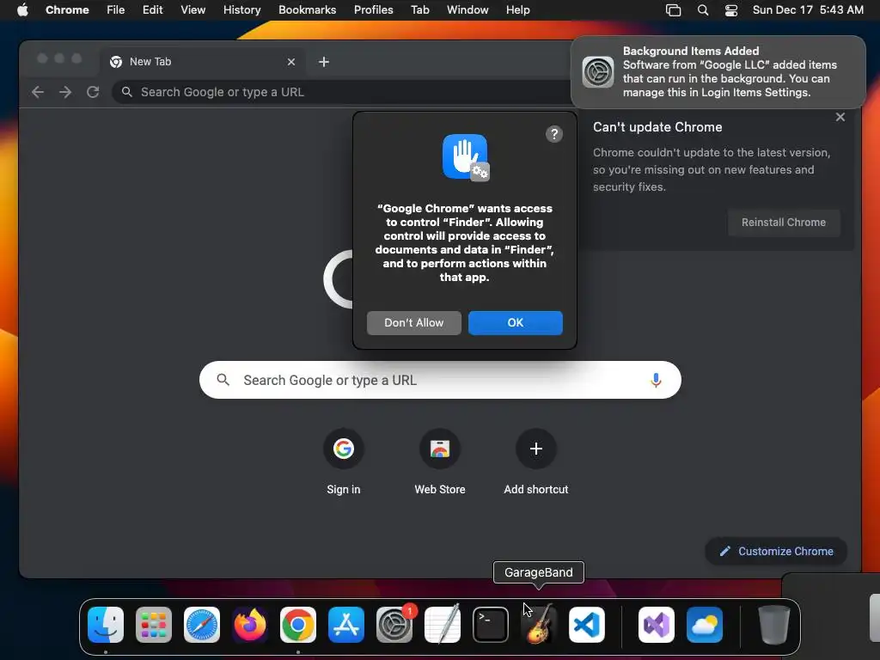Open the Edit menu
Viewport: 880px width, 660px height.
[x=152, y=10]
